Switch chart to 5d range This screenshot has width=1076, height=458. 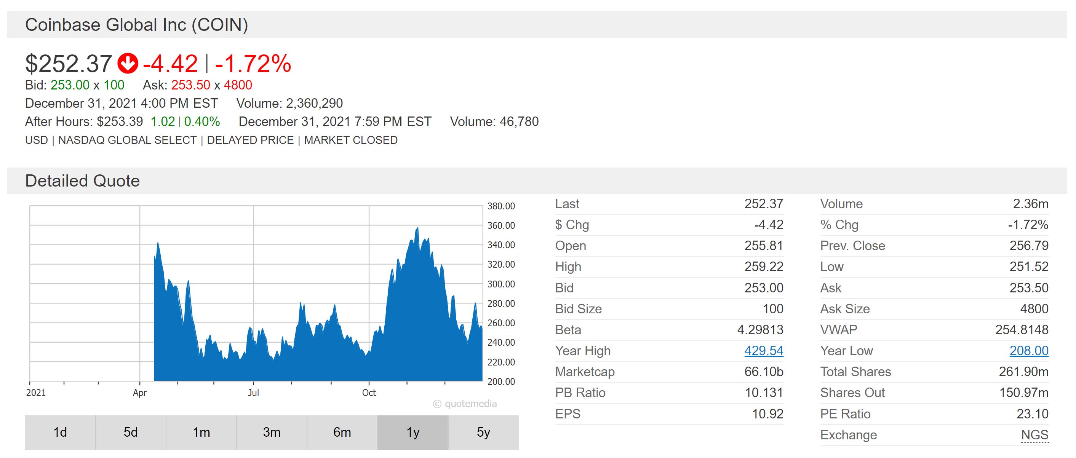(x=130, y=432)
